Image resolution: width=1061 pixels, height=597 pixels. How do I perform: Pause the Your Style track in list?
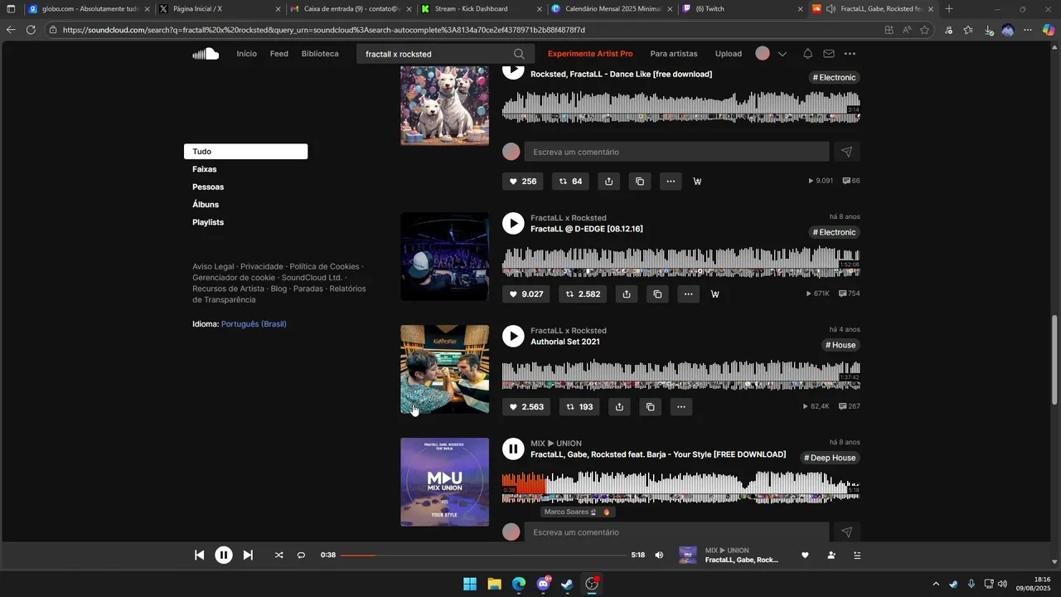click(x=513, y=449)
